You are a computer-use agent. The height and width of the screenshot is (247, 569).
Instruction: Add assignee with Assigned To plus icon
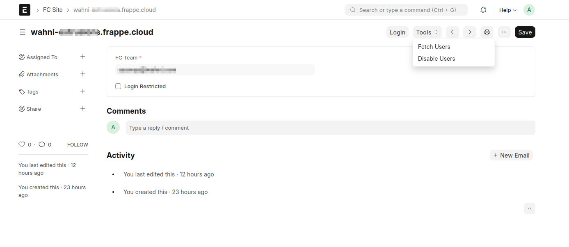pos(83,57)
